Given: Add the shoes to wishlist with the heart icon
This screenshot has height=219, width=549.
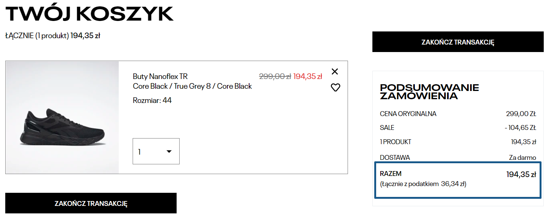Looking at the screenshot, I should pyautogui.click(x=335, y=88).
